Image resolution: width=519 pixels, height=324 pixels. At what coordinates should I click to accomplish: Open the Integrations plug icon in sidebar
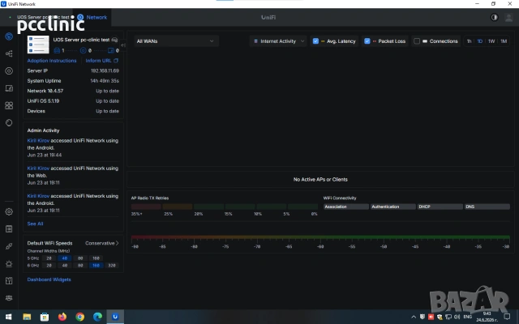pos(9,246)
